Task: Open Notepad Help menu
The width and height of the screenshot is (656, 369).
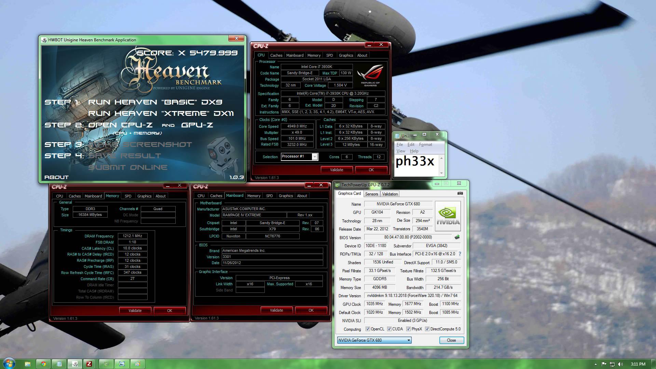Action: click(414, 151)
